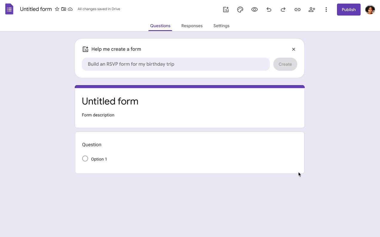Redo the last change
Image resolution: width=380 pixels, height=237 pixels.
pos(283,10)
